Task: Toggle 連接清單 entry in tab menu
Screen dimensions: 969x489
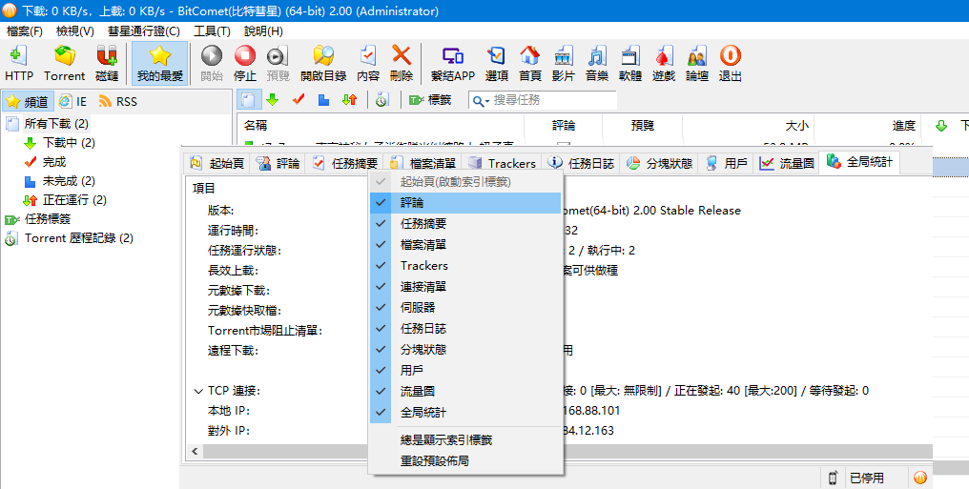Action: pyautogui.click(x=465, y=287)
